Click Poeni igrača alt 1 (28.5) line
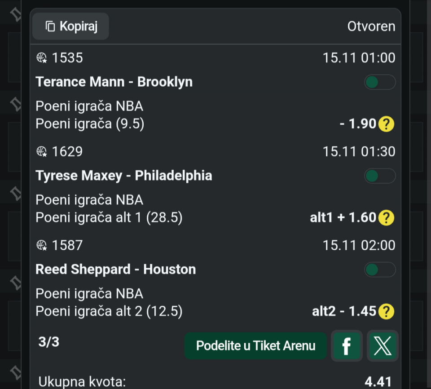Screen dimensions: 431x389 pos(109,218)
